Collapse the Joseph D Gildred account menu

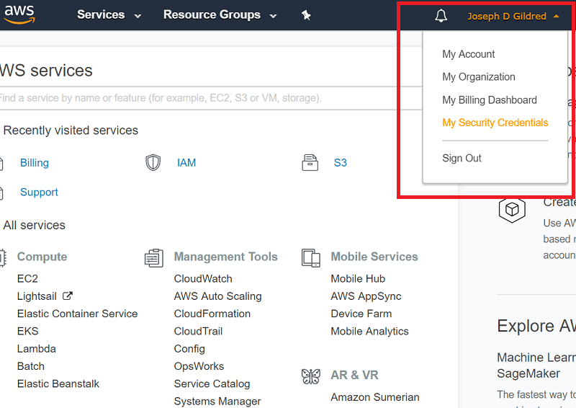click(513, 16)
